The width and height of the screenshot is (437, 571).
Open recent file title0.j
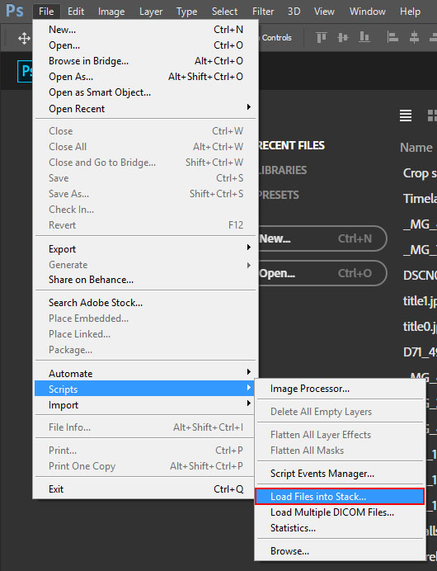(420, 326)
